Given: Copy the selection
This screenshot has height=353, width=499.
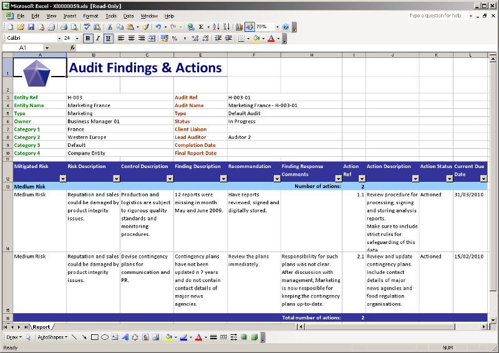Looking at the screenshot, I should [x=120, y=27].
